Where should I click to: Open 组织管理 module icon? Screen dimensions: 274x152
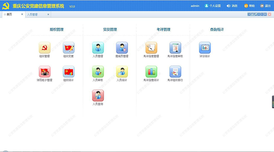click(45, 48)
